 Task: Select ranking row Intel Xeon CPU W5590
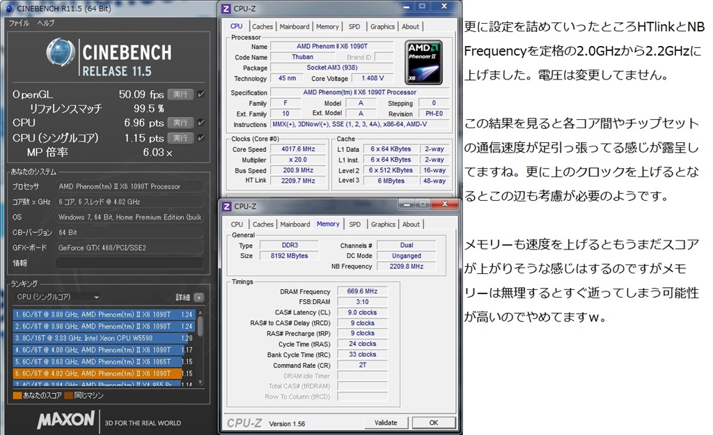104,338
